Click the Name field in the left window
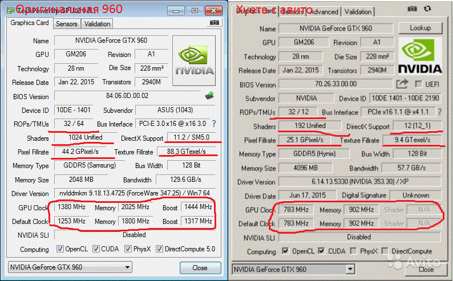The image size is (453, 281). (111, 40)
